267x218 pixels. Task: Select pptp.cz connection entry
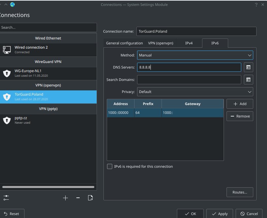pos(48,120)
